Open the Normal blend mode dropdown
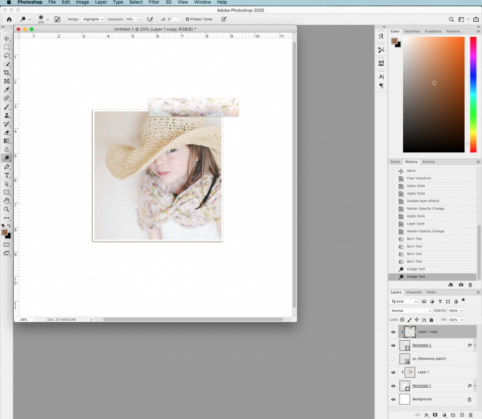Viewport: 482px width, 419px height. click(x=411, y=311)
